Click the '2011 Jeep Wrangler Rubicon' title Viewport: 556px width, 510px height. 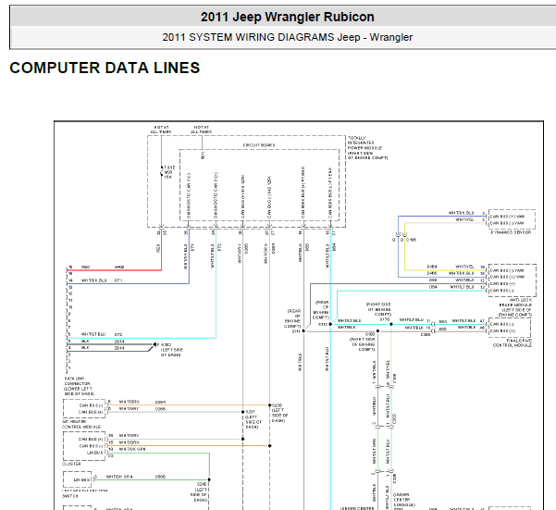[287, 17]
